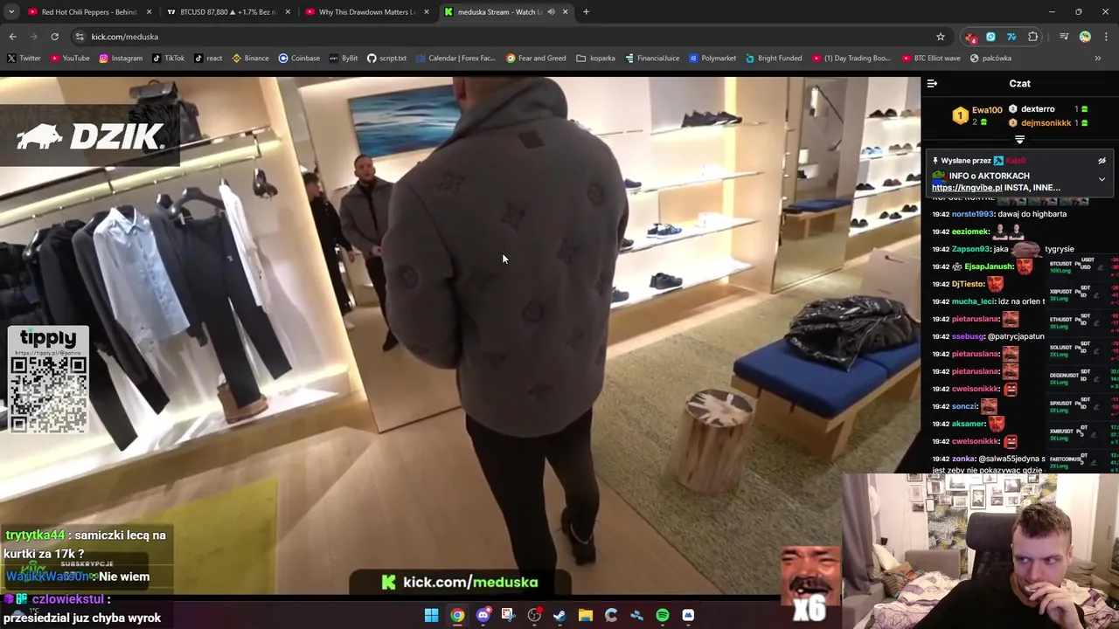The width and height of the screenshot is (1119, 629).
Task: Hide the pinned message with crossed-eye icon
Action: tap(1102, 161)
